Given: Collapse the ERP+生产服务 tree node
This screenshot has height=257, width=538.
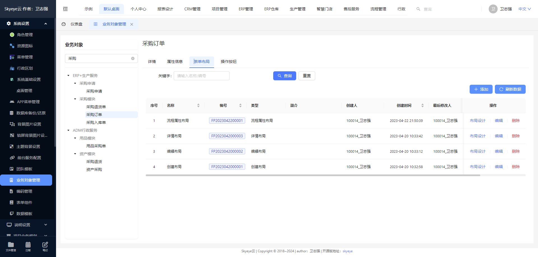Looking at the screenshot, I should [x=68, y=76].
